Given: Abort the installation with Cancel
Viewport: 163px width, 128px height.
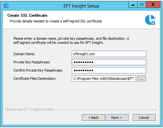Looking at the screenshot, I should 144,118.
